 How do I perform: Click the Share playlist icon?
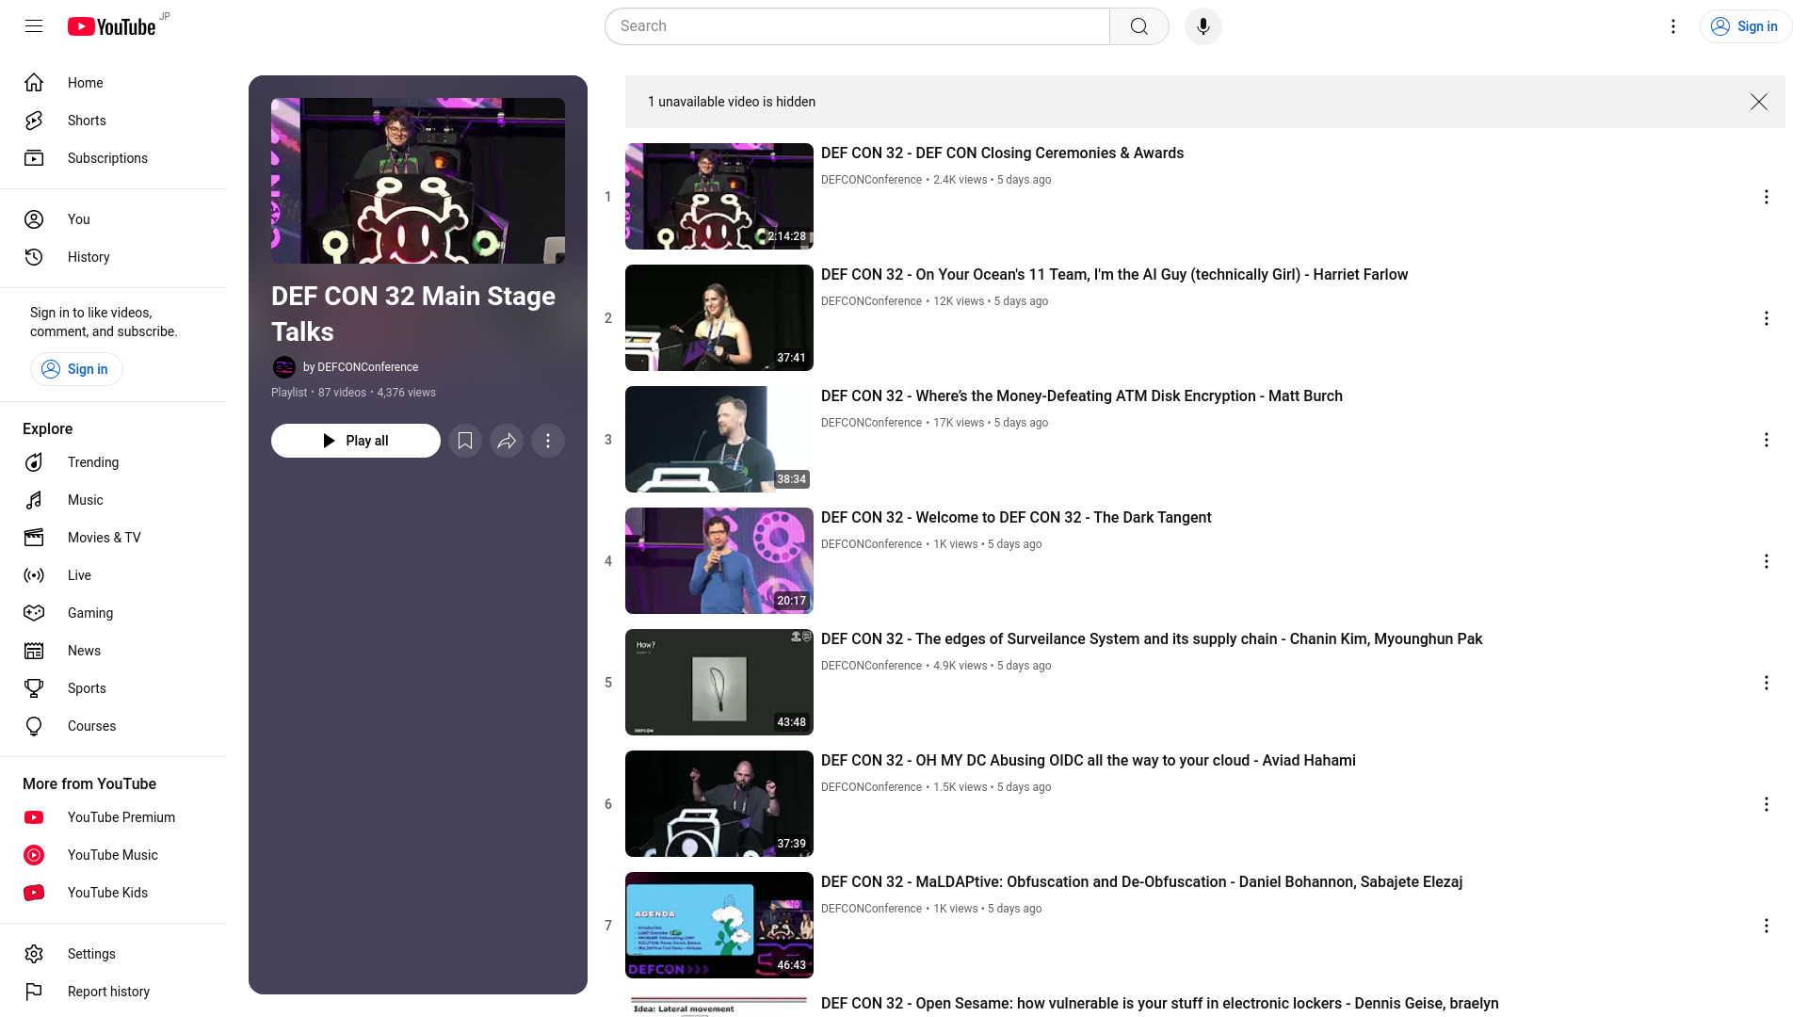pos(507,441)
